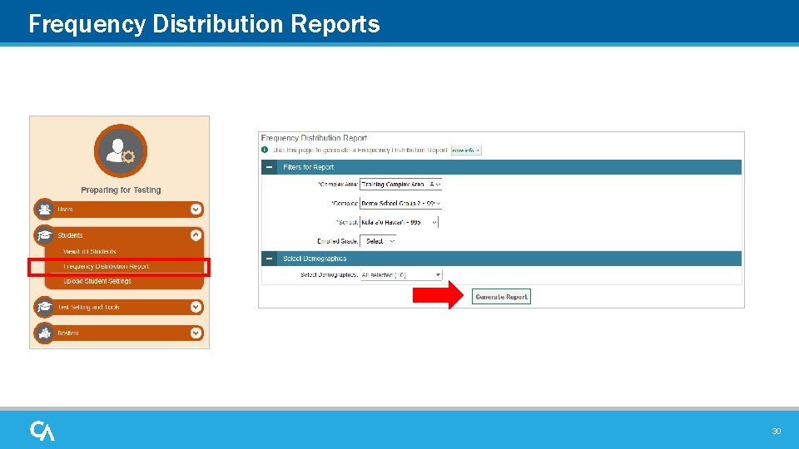Click the slide page number 30
Image resolution: width=799 pixels, height=449 pixels.
tap(776, 432)
